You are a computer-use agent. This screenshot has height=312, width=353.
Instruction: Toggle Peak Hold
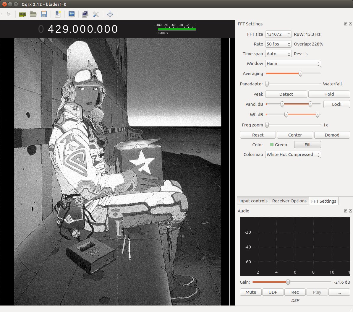click(x=329, y=94)
